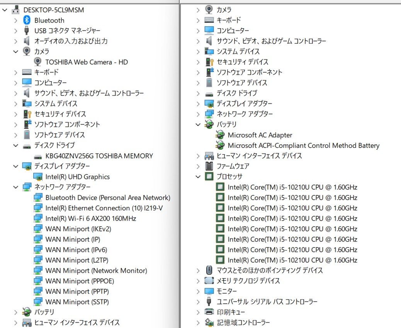Collapse the DESKTOP-5CL9MSM root node
The image size is (401, 328).
tap(5, 10)
